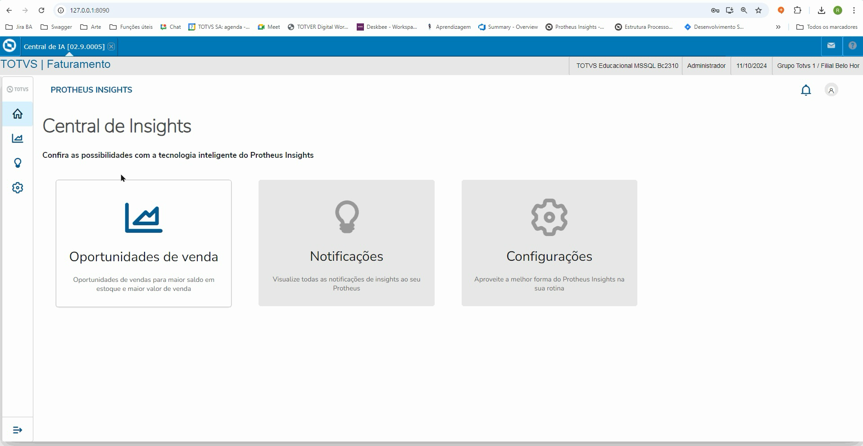Open the TOTVS SA: agenda bookmark
Viewport: 863px width, 446px height.
tap(219, 27)
